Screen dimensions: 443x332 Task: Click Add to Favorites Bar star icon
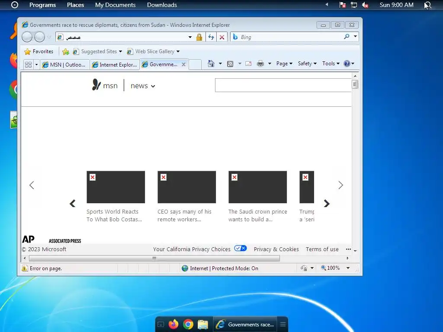point(66,51)
